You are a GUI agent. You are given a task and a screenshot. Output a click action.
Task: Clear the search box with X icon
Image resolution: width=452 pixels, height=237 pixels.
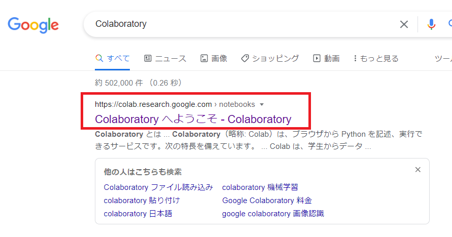404,24
